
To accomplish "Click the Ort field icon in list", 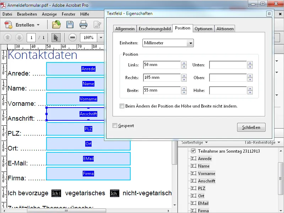I will (193, 196).
